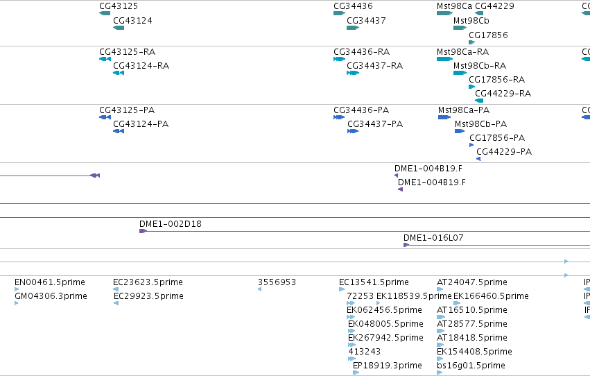
Task: Click the CG34437-RA transcript label
Action: coord(374,66)
